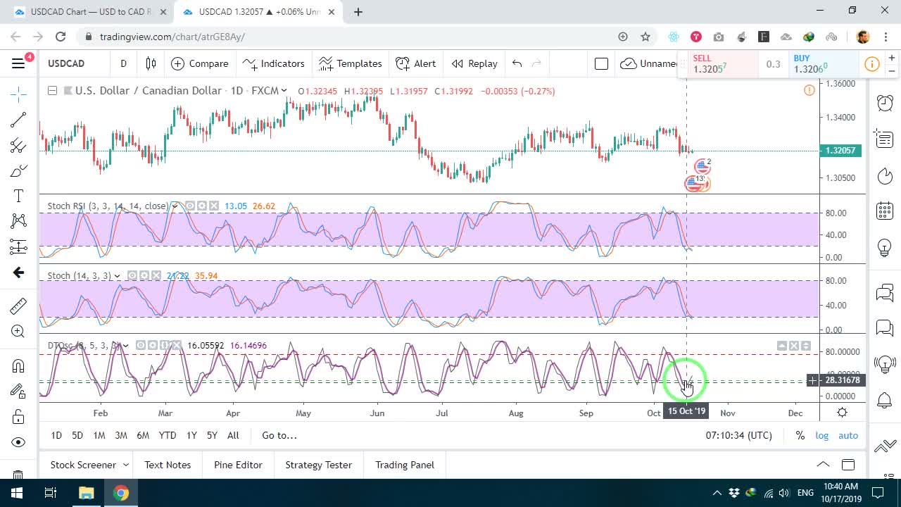Image resolution: width=901 pixels, height=507 pixels.
Task: Expand Stoch RSI indicator legend arrow
Action: click(175, 206)
